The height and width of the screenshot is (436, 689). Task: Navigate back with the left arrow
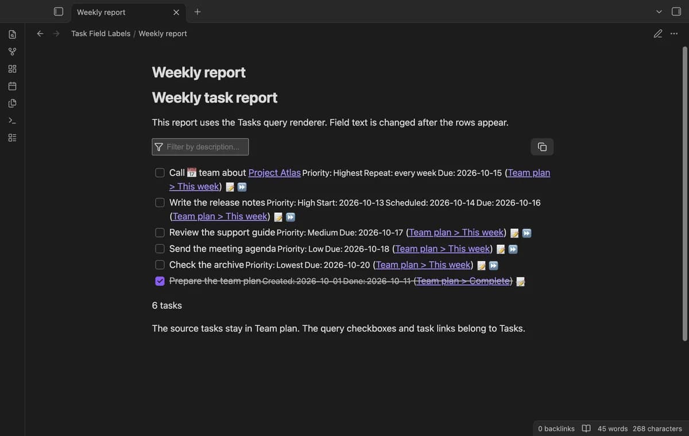click(40, 33)
